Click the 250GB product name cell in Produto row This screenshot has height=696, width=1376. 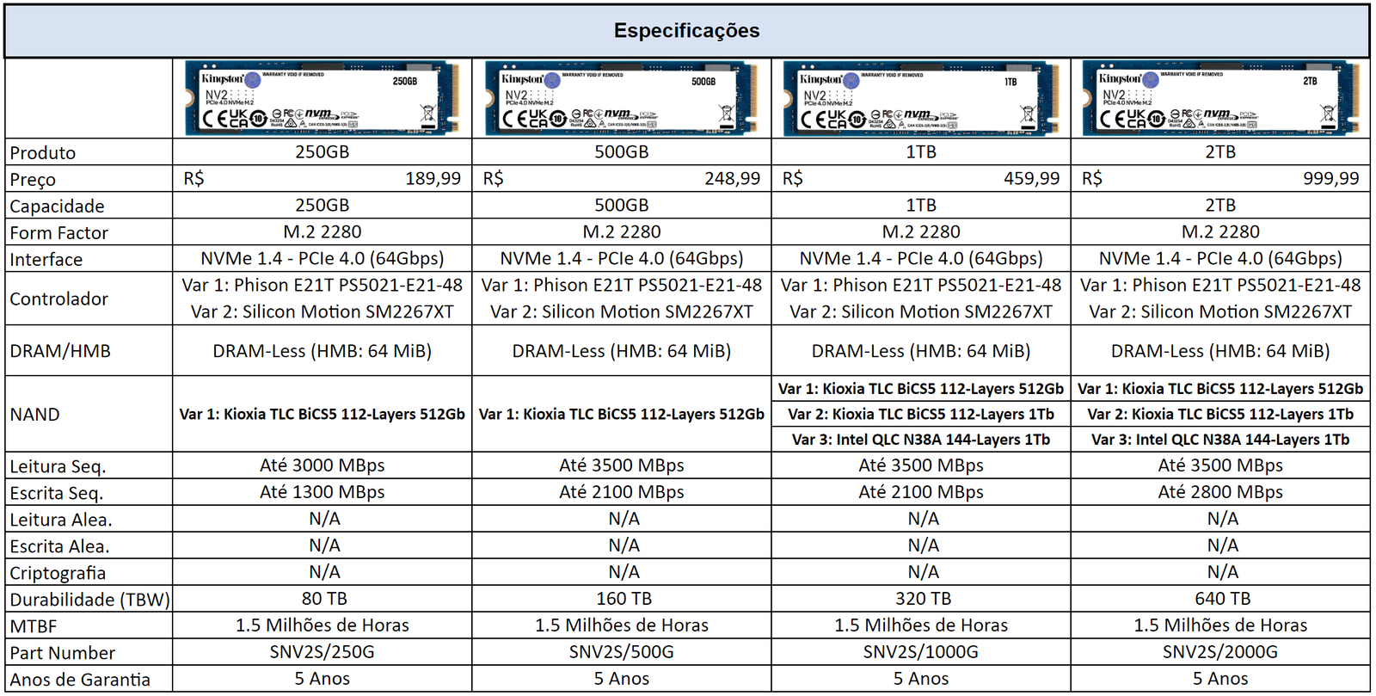322,152
